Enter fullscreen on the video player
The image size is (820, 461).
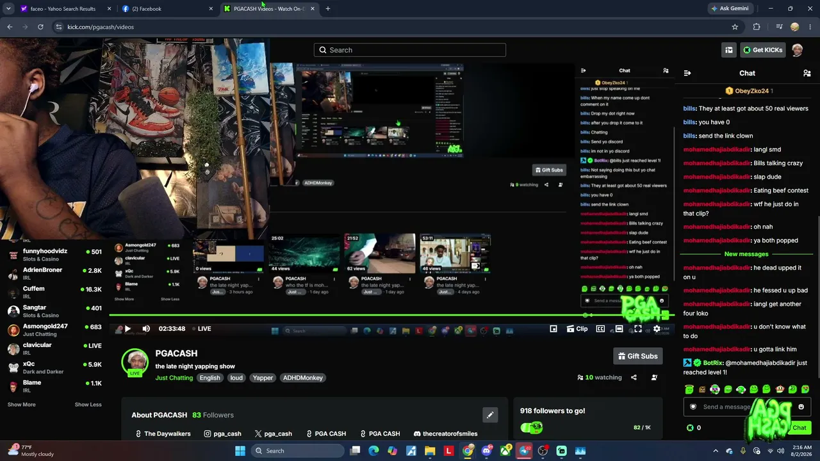[637, 328]
